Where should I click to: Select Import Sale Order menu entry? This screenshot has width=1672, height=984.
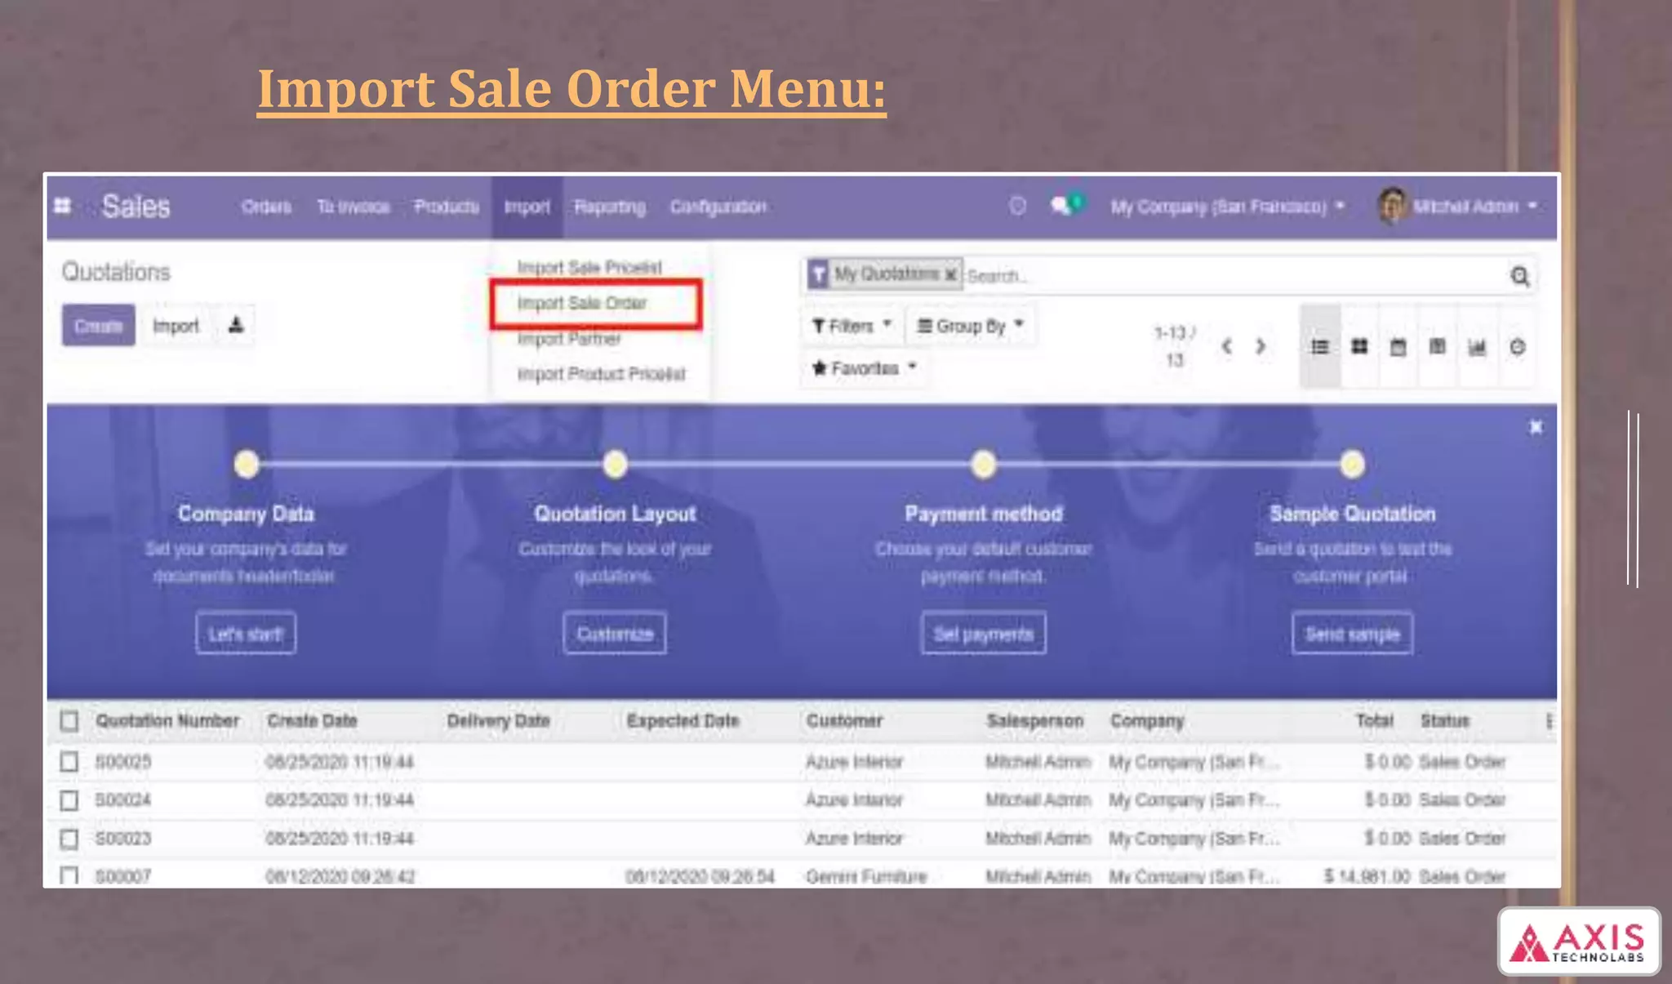tap(581, 303)
